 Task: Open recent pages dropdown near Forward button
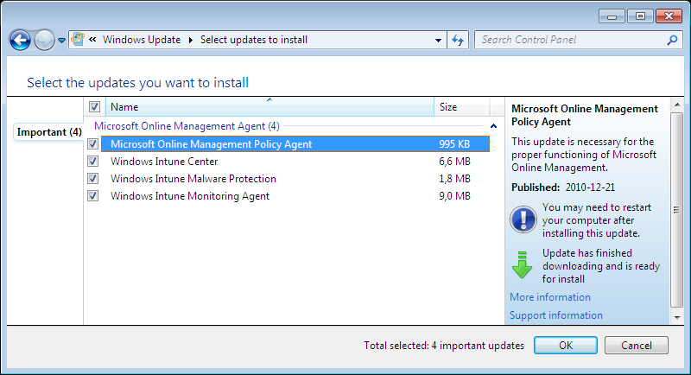point(61,41)
